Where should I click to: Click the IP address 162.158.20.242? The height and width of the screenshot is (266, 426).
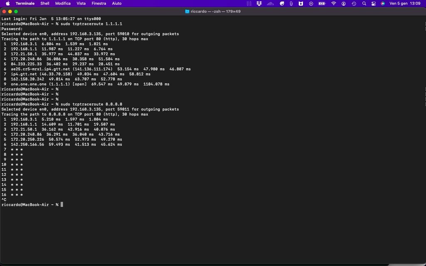tap(27, 79)
